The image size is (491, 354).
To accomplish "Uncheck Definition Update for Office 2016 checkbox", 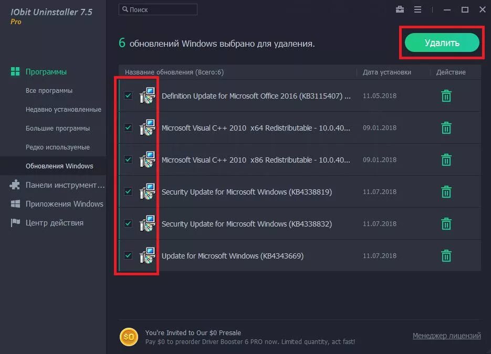I will 128,95.
